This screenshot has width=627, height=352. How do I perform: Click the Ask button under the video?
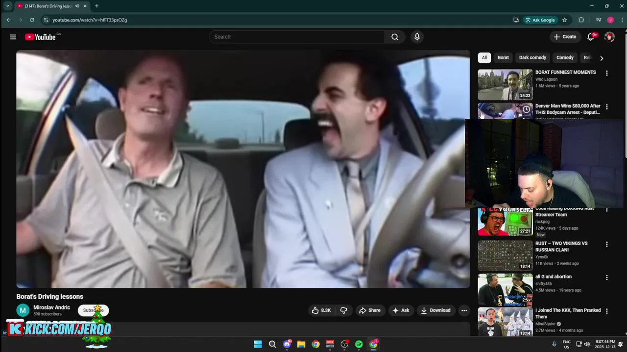[x=401, y=310]
